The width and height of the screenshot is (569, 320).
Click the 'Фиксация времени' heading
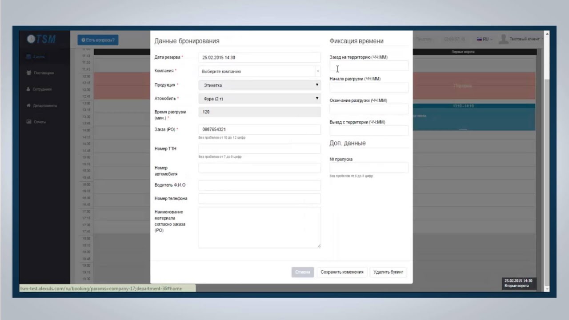(x=357, y=41)
